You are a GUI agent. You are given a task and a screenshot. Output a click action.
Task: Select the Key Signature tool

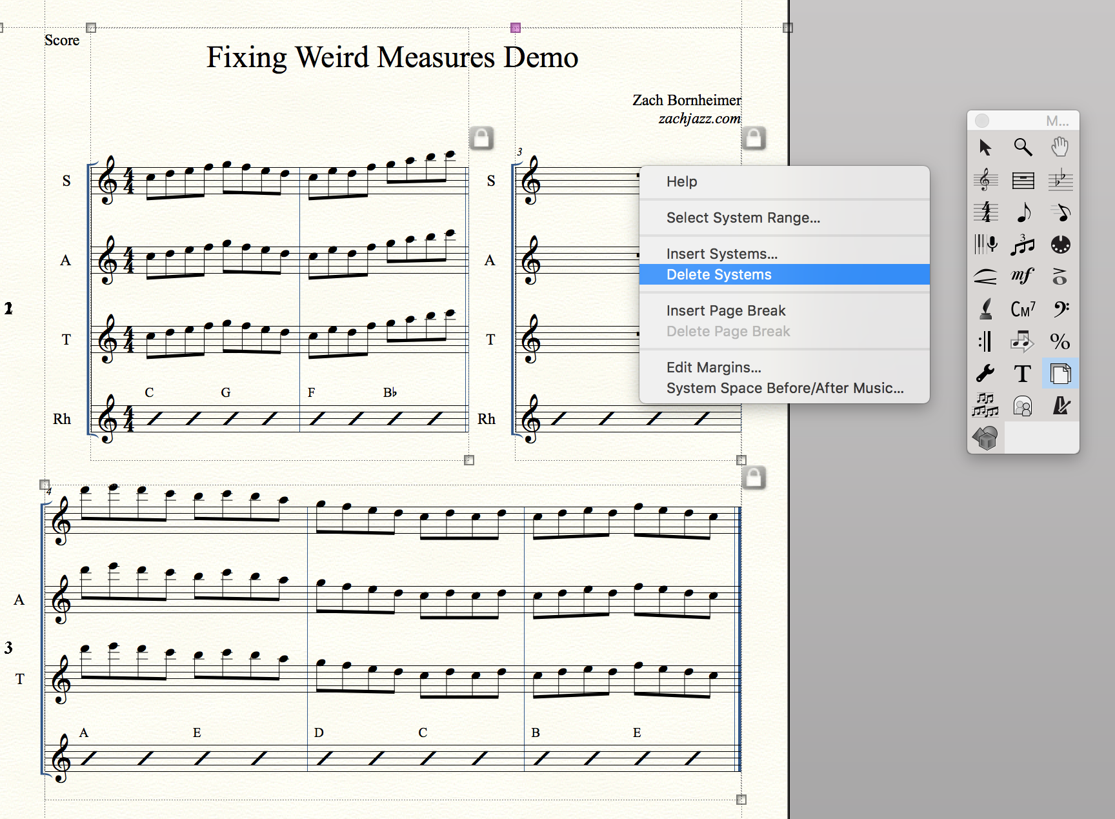[1060, 180]
